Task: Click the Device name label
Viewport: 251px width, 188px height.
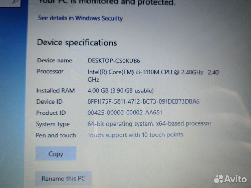Action: pos(55,61)
